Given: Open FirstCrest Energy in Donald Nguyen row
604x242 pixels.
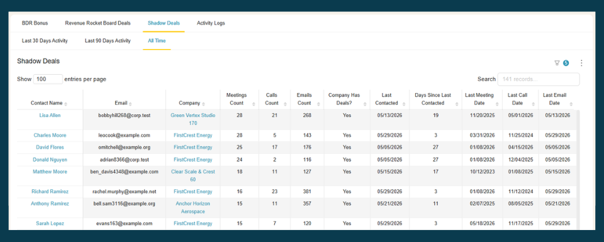Looking at the screenshot, I should click(x=193, y=160).
